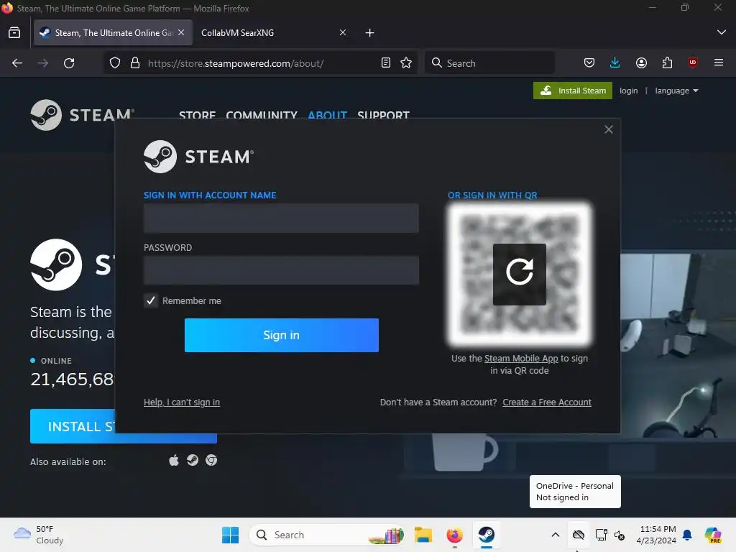Click the URL address bar
This screenshot has width=736, height=552.
(260, 63)
